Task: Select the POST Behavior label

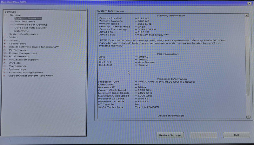Action: tap(19, 56)
